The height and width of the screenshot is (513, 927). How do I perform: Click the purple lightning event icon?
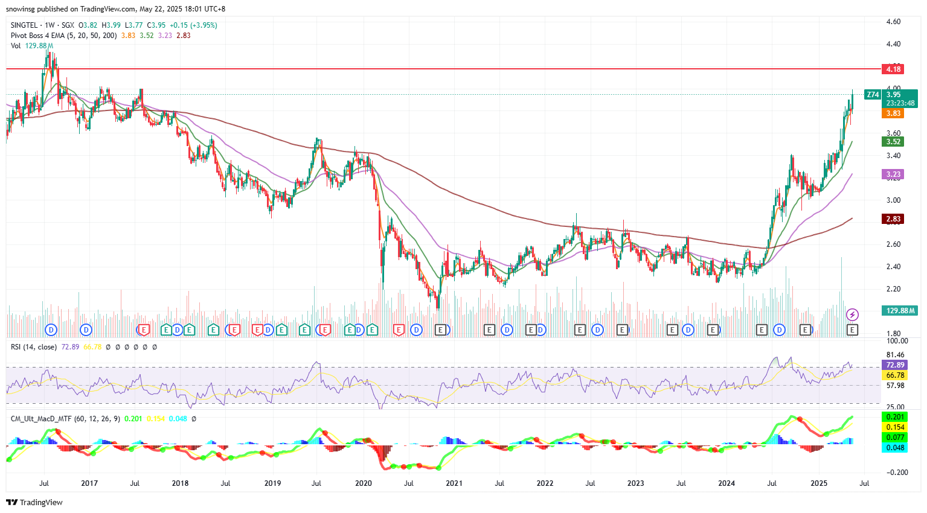click(x=852, y=314)
